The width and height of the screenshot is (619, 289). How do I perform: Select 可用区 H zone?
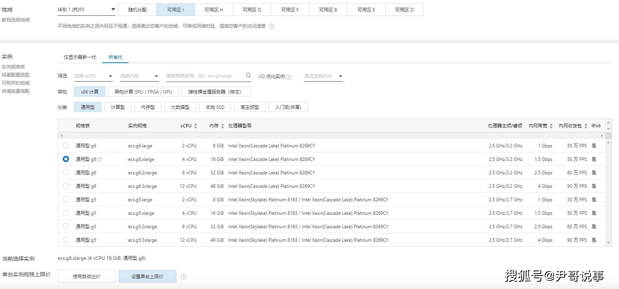[x=214, y=10]
